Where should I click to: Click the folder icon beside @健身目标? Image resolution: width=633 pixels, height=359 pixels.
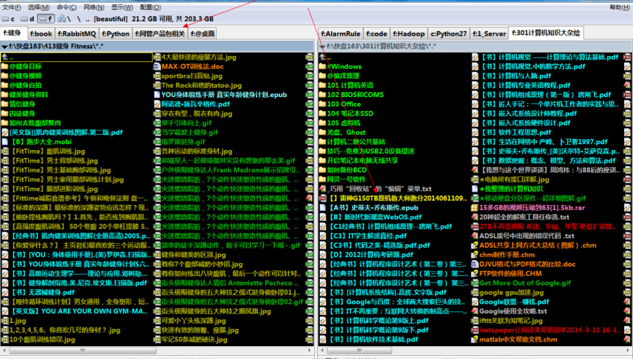point(4,67)
